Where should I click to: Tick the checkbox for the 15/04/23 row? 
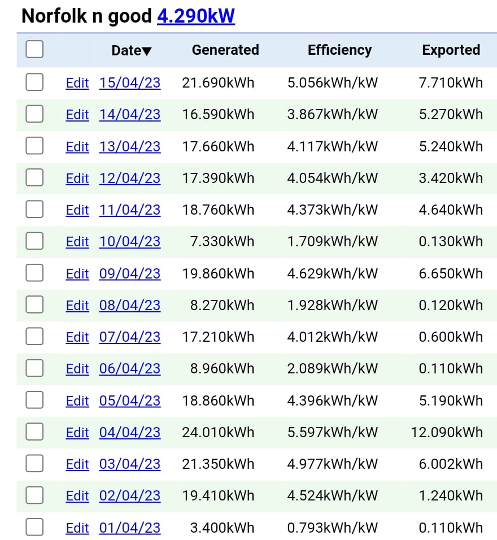(34, 82)
